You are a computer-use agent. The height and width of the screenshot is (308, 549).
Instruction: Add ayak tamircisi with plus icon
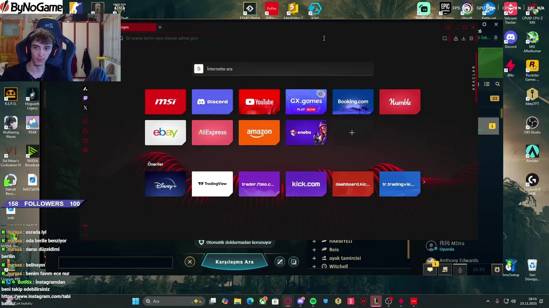pyautogui.click(x=314, y=258)
